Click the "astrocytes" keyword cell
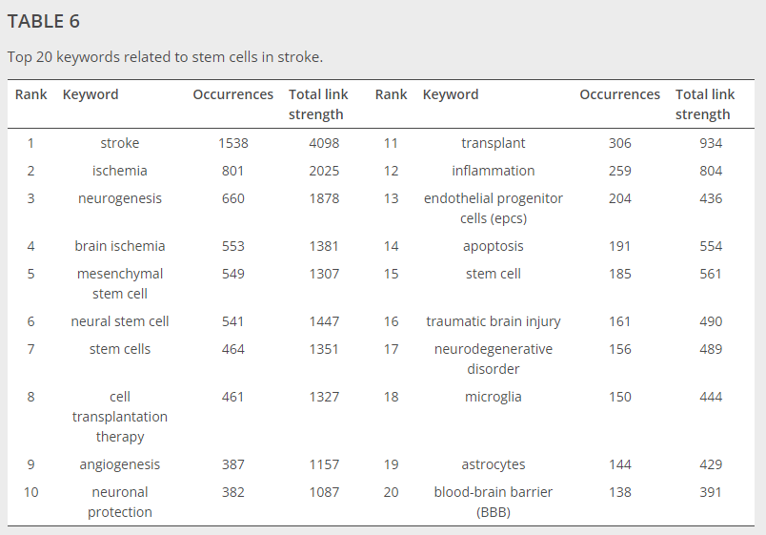The width and height of the screenshot is (766, 535). coord(494,464)
